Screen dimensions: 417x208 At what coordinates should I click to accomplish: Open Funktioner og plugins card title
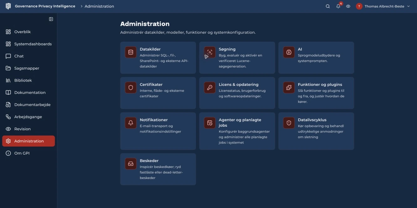[x=320, y=85]
